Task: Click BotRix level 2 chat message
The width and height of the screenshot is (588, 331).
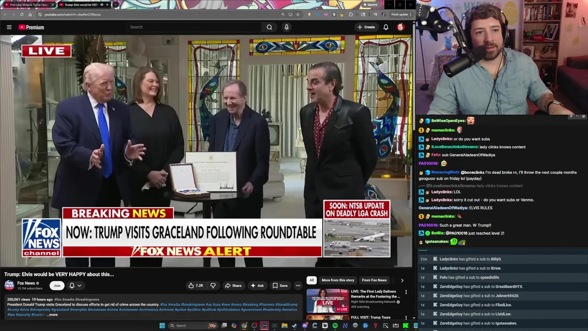Action: (461, 233)
